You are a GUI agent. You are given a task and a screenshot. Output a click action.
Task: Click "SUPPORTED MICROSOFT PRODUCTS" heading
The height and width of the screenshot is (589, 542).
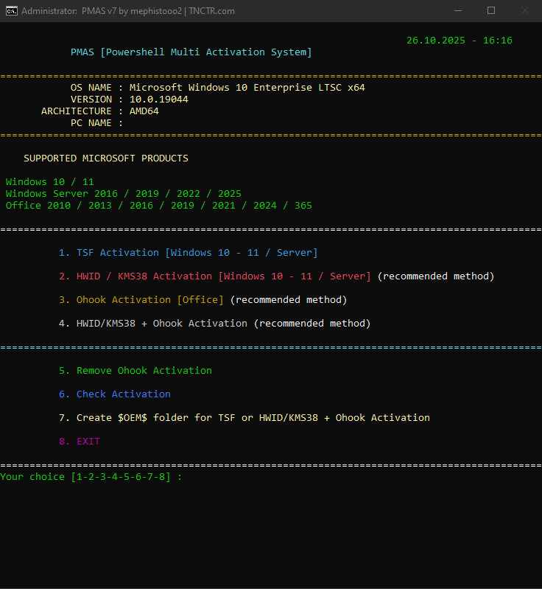tap(106, 158)
